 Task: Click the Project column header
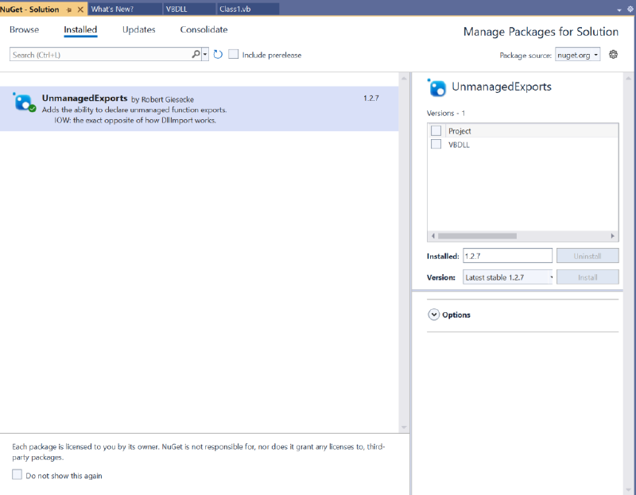(460, 131)
